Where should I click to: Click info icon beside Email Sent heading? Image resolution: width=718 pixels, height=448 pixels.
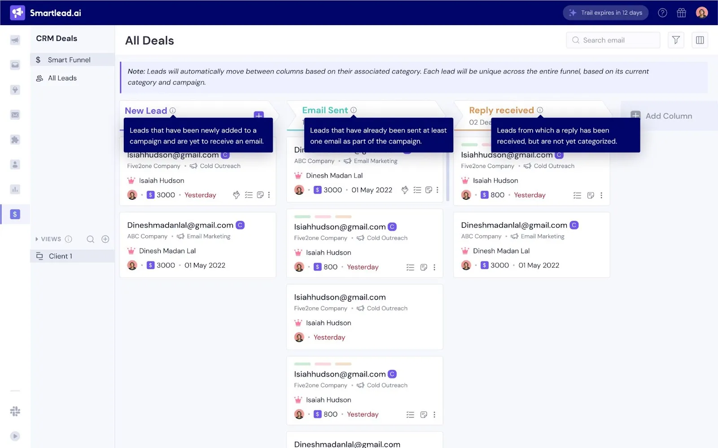click(354, 110)
